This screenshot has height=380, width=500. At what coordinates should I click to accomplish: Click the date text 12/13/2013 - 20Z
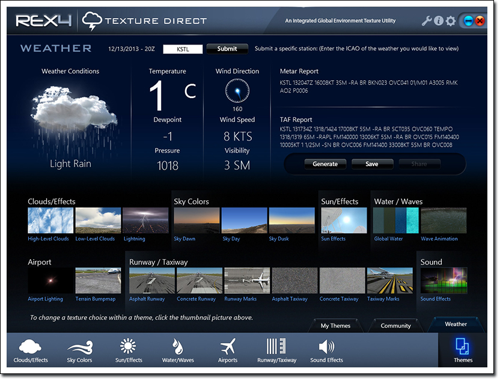(132, 49)
